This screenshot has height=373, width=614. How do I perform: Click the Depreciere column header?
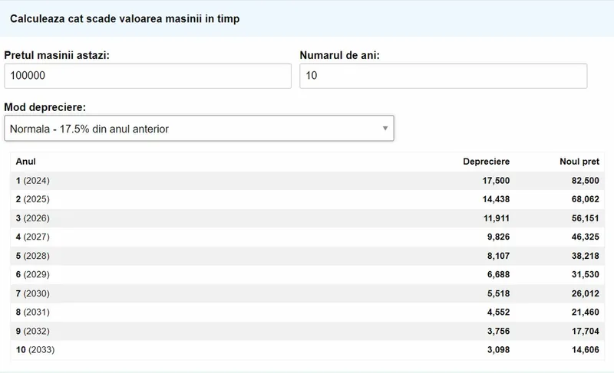(x=486, y=162)
